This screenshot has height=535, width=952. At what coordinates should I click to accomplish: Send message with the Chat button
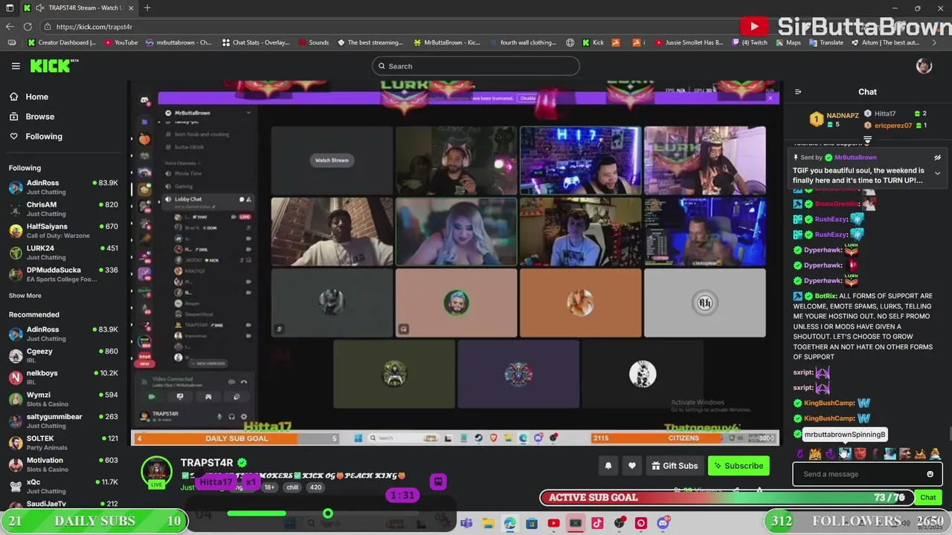pyautogui.click(x=928, y=497)
